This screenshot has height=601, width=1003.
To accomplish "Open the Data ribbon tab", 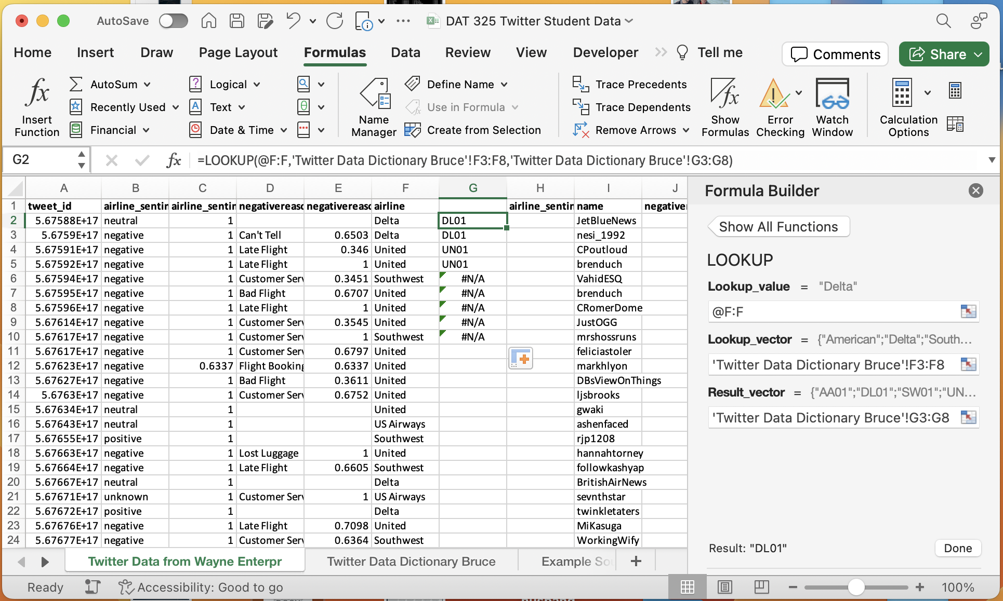I will point(405,52).
